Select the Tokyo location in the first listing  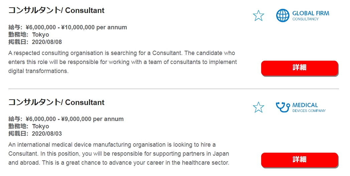[x=40, y=35]
